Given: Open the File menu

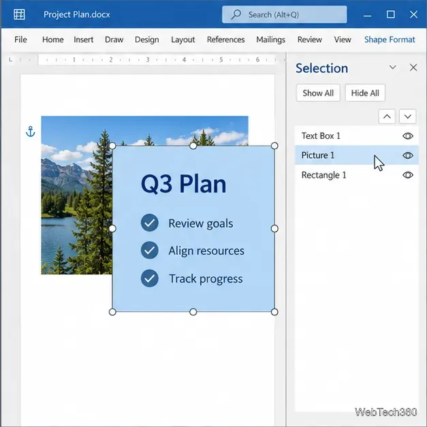Looking at the screenshot, I should click(20, 39).
